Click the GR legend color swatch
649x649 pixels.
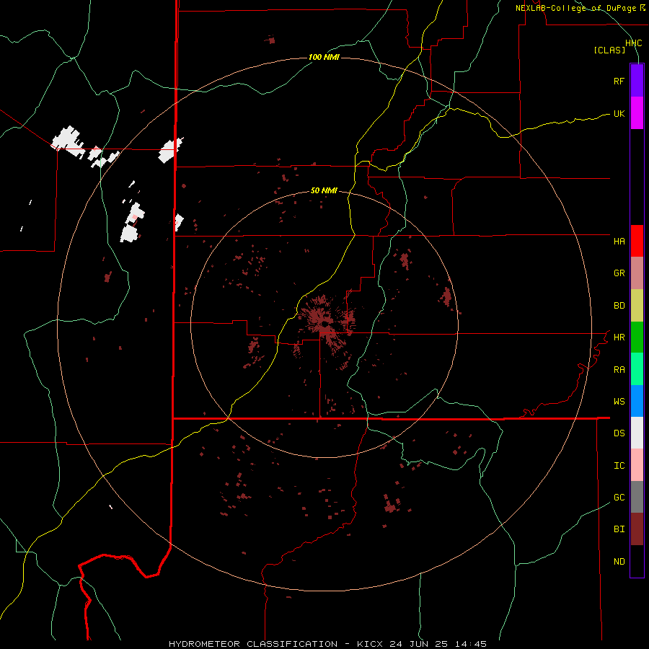[637, 273]
